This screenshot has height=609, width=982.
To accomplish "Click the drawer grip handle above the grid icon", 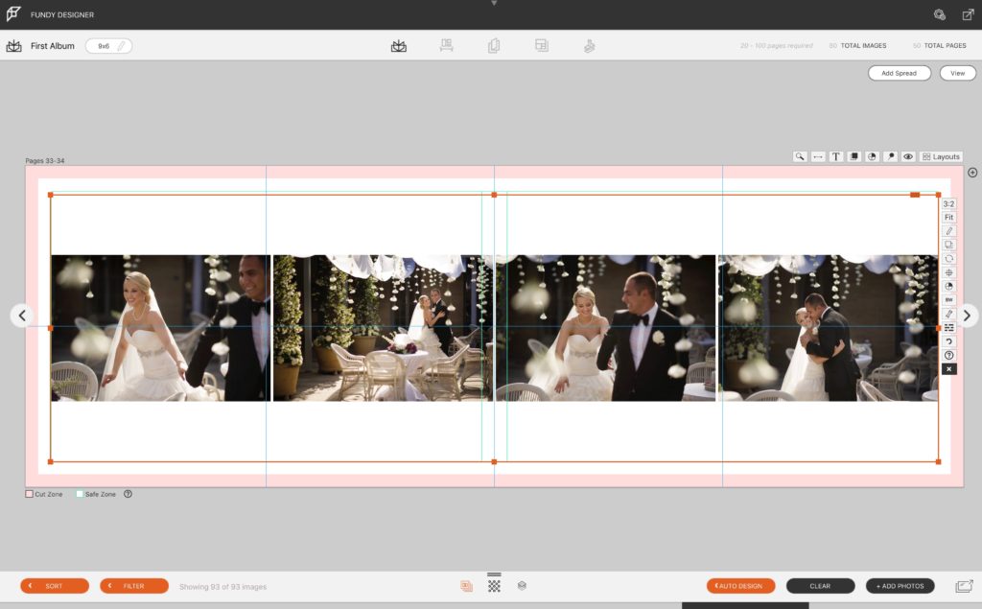I will coord(494,574).
